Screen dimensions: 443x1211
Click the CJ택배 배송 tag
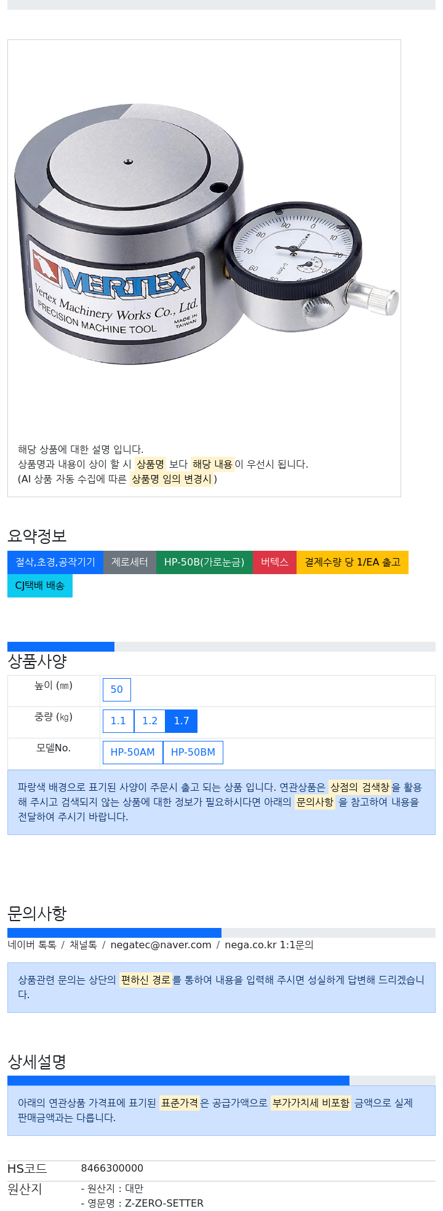40,586
